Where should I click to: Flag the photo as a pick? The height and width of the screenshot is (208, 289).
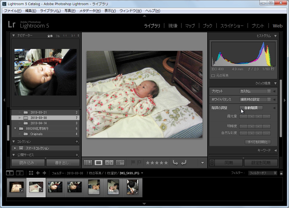tap(133, 162)
